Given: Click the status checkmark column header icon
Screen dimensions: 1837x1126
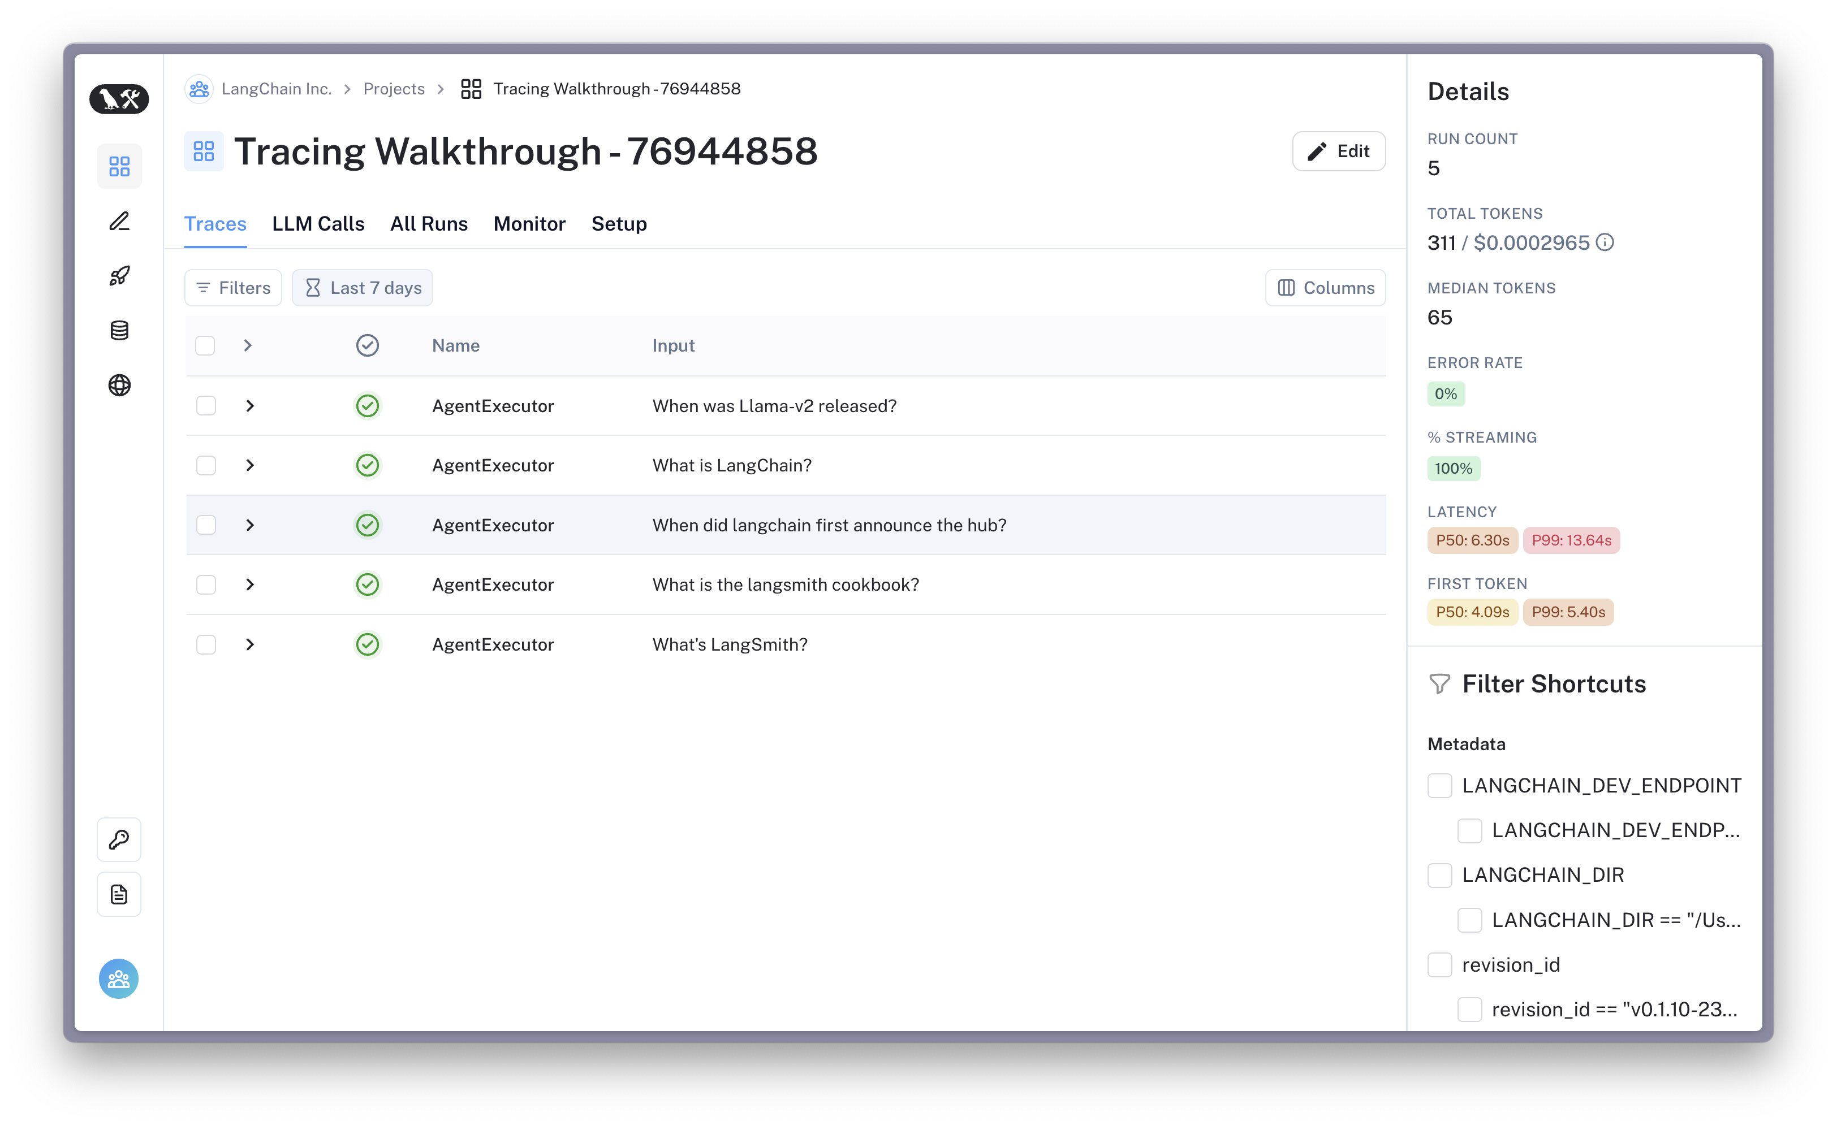Looking at the screenshot, I should point(368,346).
